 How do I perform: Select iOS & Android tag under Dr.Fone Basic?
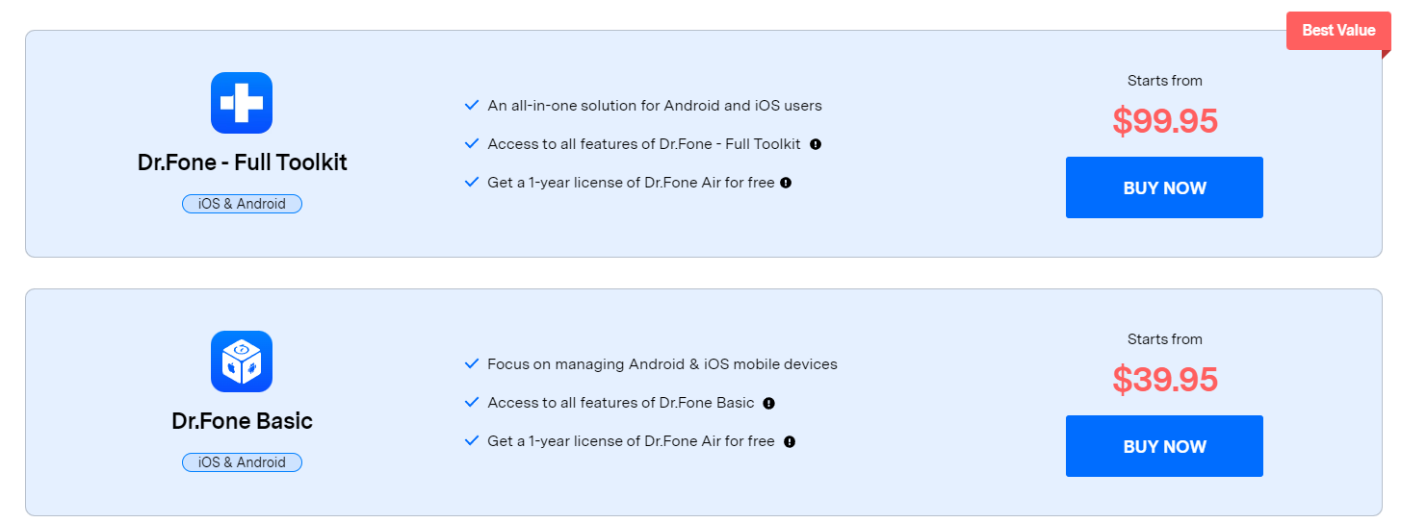tap(242, 462)
